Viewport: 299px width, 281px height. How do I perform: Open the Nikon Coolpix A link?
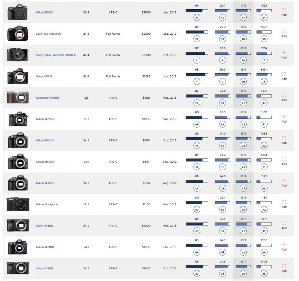click(x=47, y=204)
